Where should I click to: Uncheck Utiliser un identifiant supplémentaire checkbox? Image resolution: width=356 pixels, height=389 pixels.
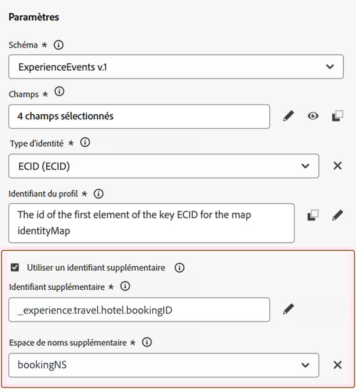pos(15,267)
